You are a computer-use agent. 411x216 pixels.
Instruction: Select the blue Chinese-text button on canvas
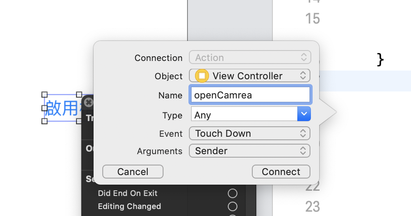point(62,108)
